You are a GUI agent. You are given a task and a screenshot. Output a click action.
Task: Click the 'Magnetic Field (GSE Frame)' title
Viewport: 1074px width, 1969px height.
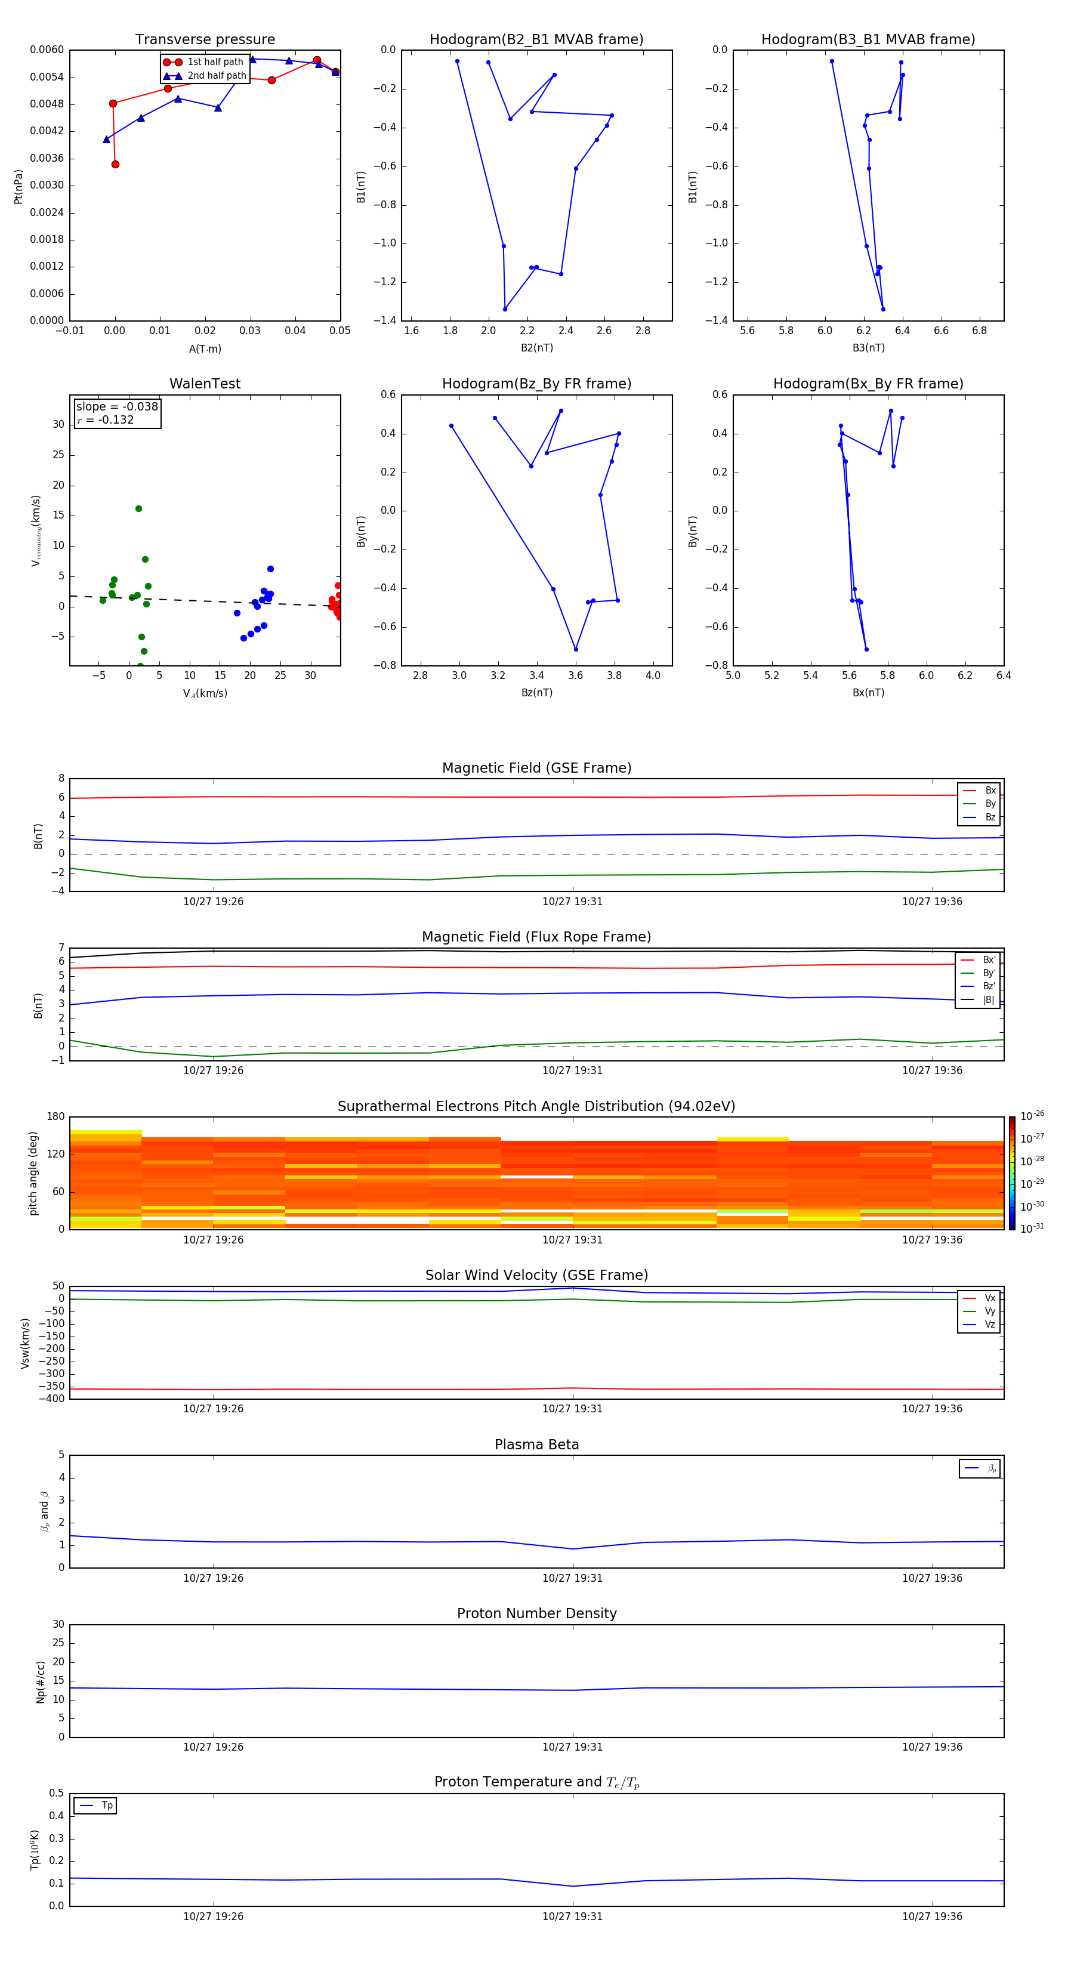[x=536, y=768]
